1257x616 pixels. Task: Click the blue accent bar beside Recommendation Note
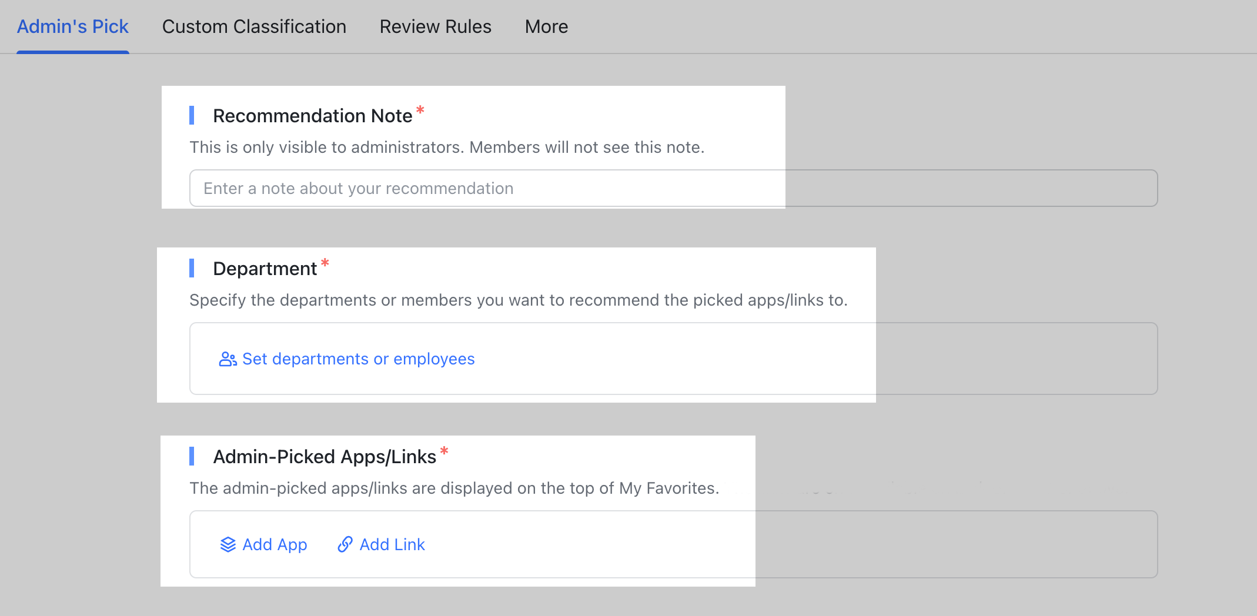pyautogui.click(x=193, y=116)
